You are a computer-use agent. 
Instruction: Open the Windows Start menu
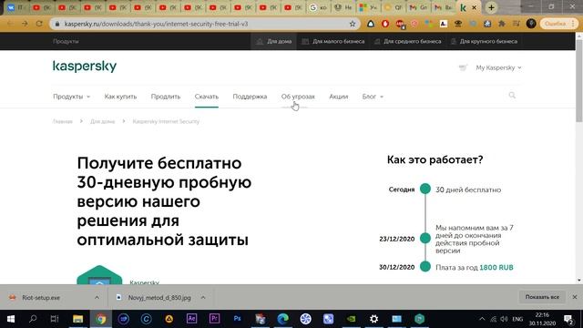(x=11, y=319)
